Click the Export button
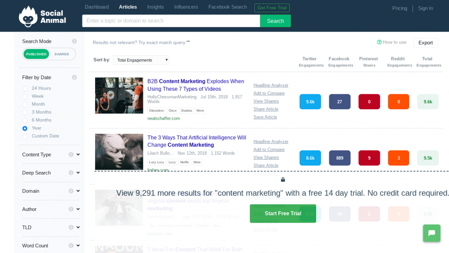 pos(425,43)
